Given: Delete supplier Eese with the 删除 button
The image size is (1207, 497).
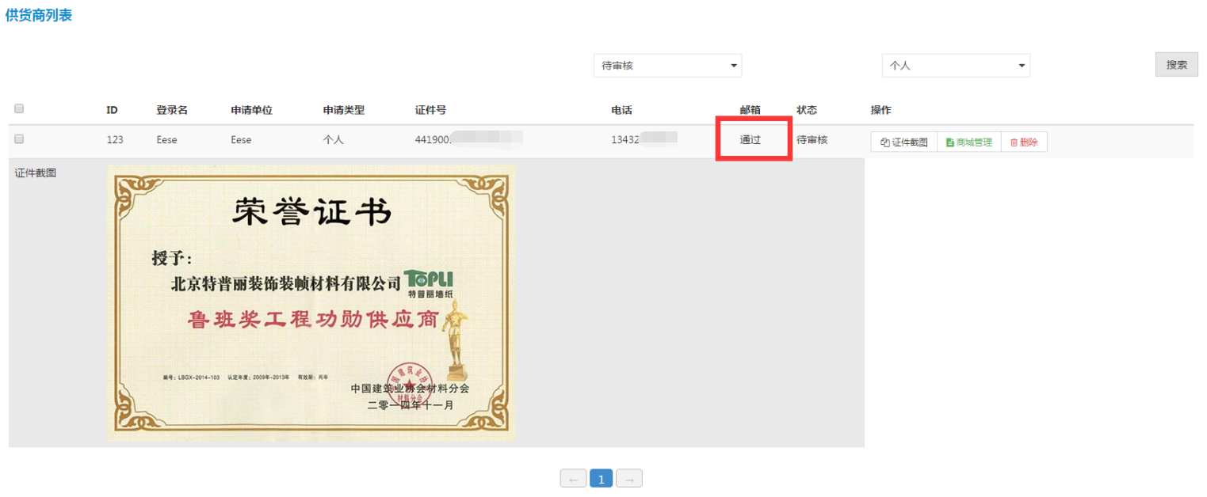Looking at the screenshot, I should pos(1024,142).
